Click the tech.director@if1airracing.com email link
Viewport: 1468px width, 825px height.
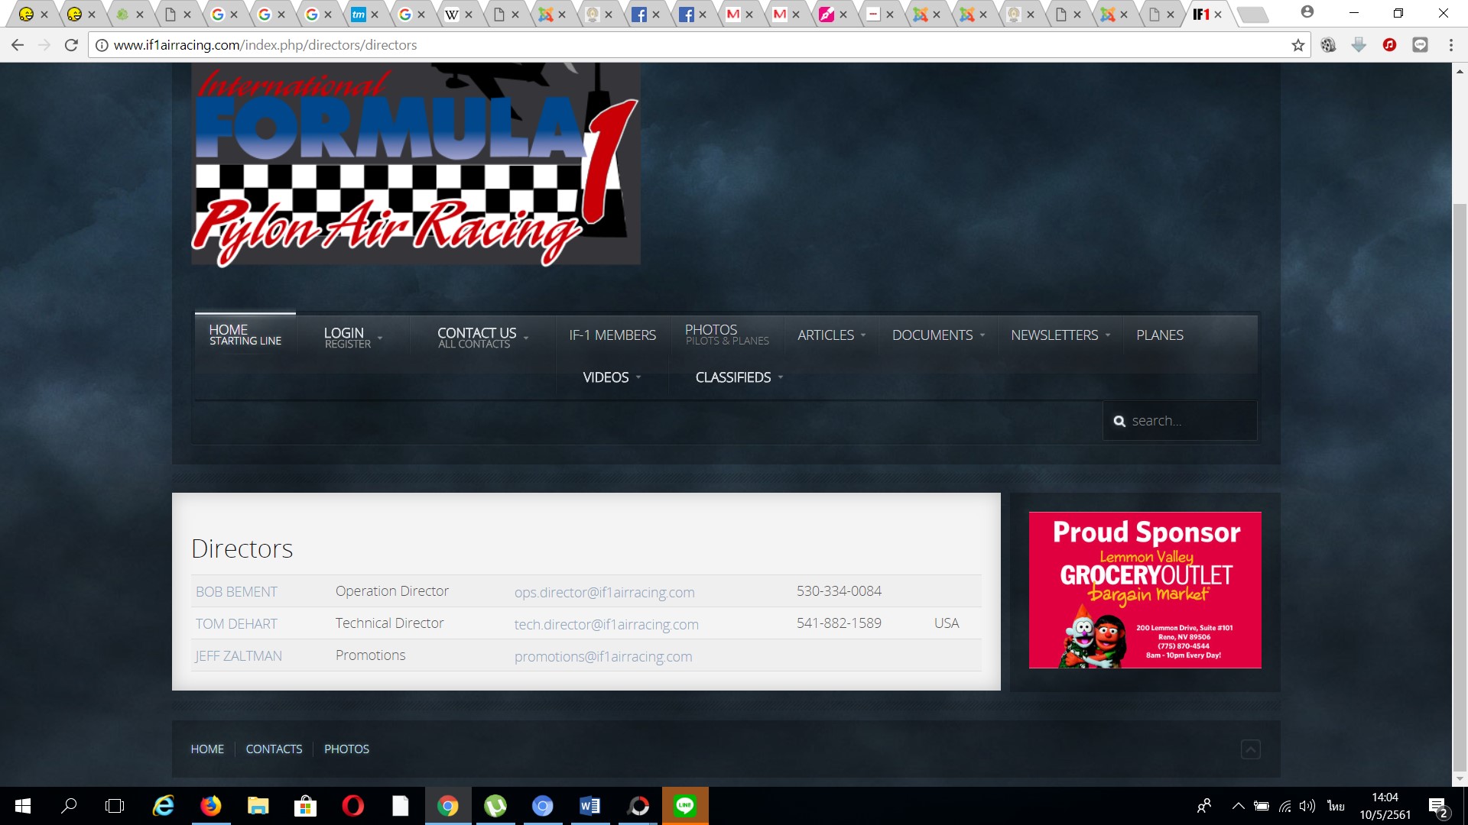pos(606,624)
